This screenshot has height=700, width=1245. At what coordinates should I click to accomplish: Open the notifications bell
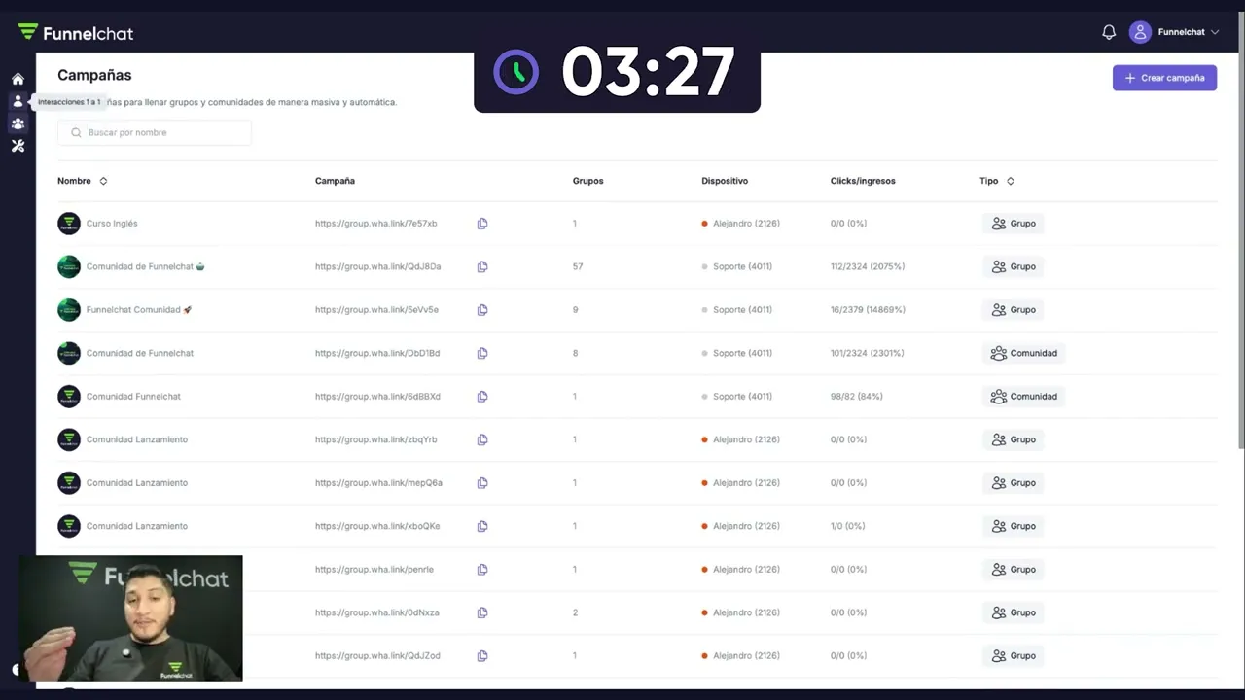(x=1109, y=32)
